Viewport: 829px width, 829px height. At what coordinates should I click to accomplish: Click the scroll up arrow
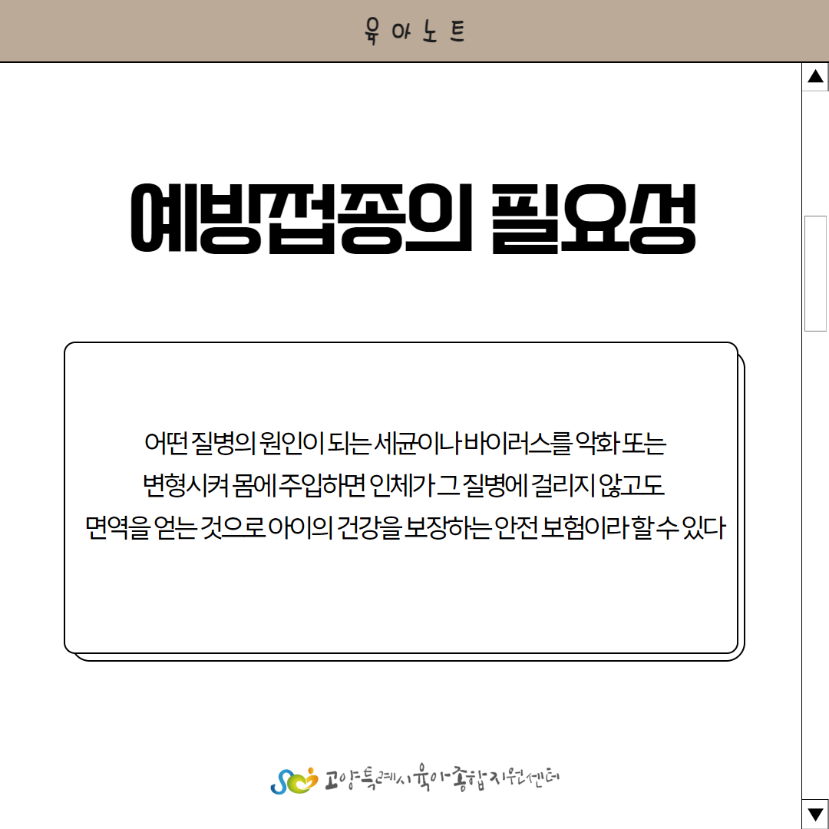pos(815,78)
